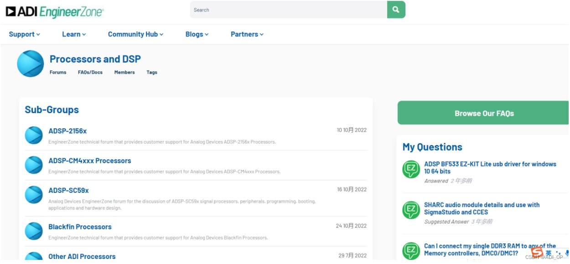Click EZ icon beside SHARC audio module question
This screenshot has height=264, width=570.
point(411,210)
